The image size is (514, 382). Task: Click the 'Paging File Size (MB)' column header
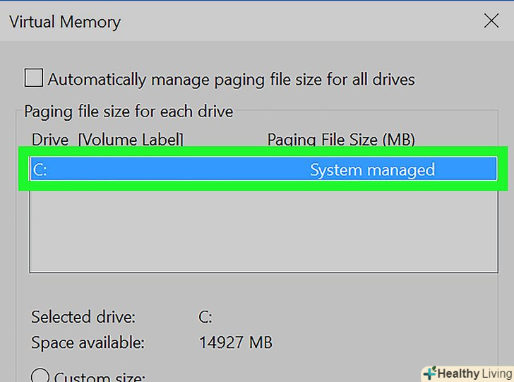click(340, 140)
